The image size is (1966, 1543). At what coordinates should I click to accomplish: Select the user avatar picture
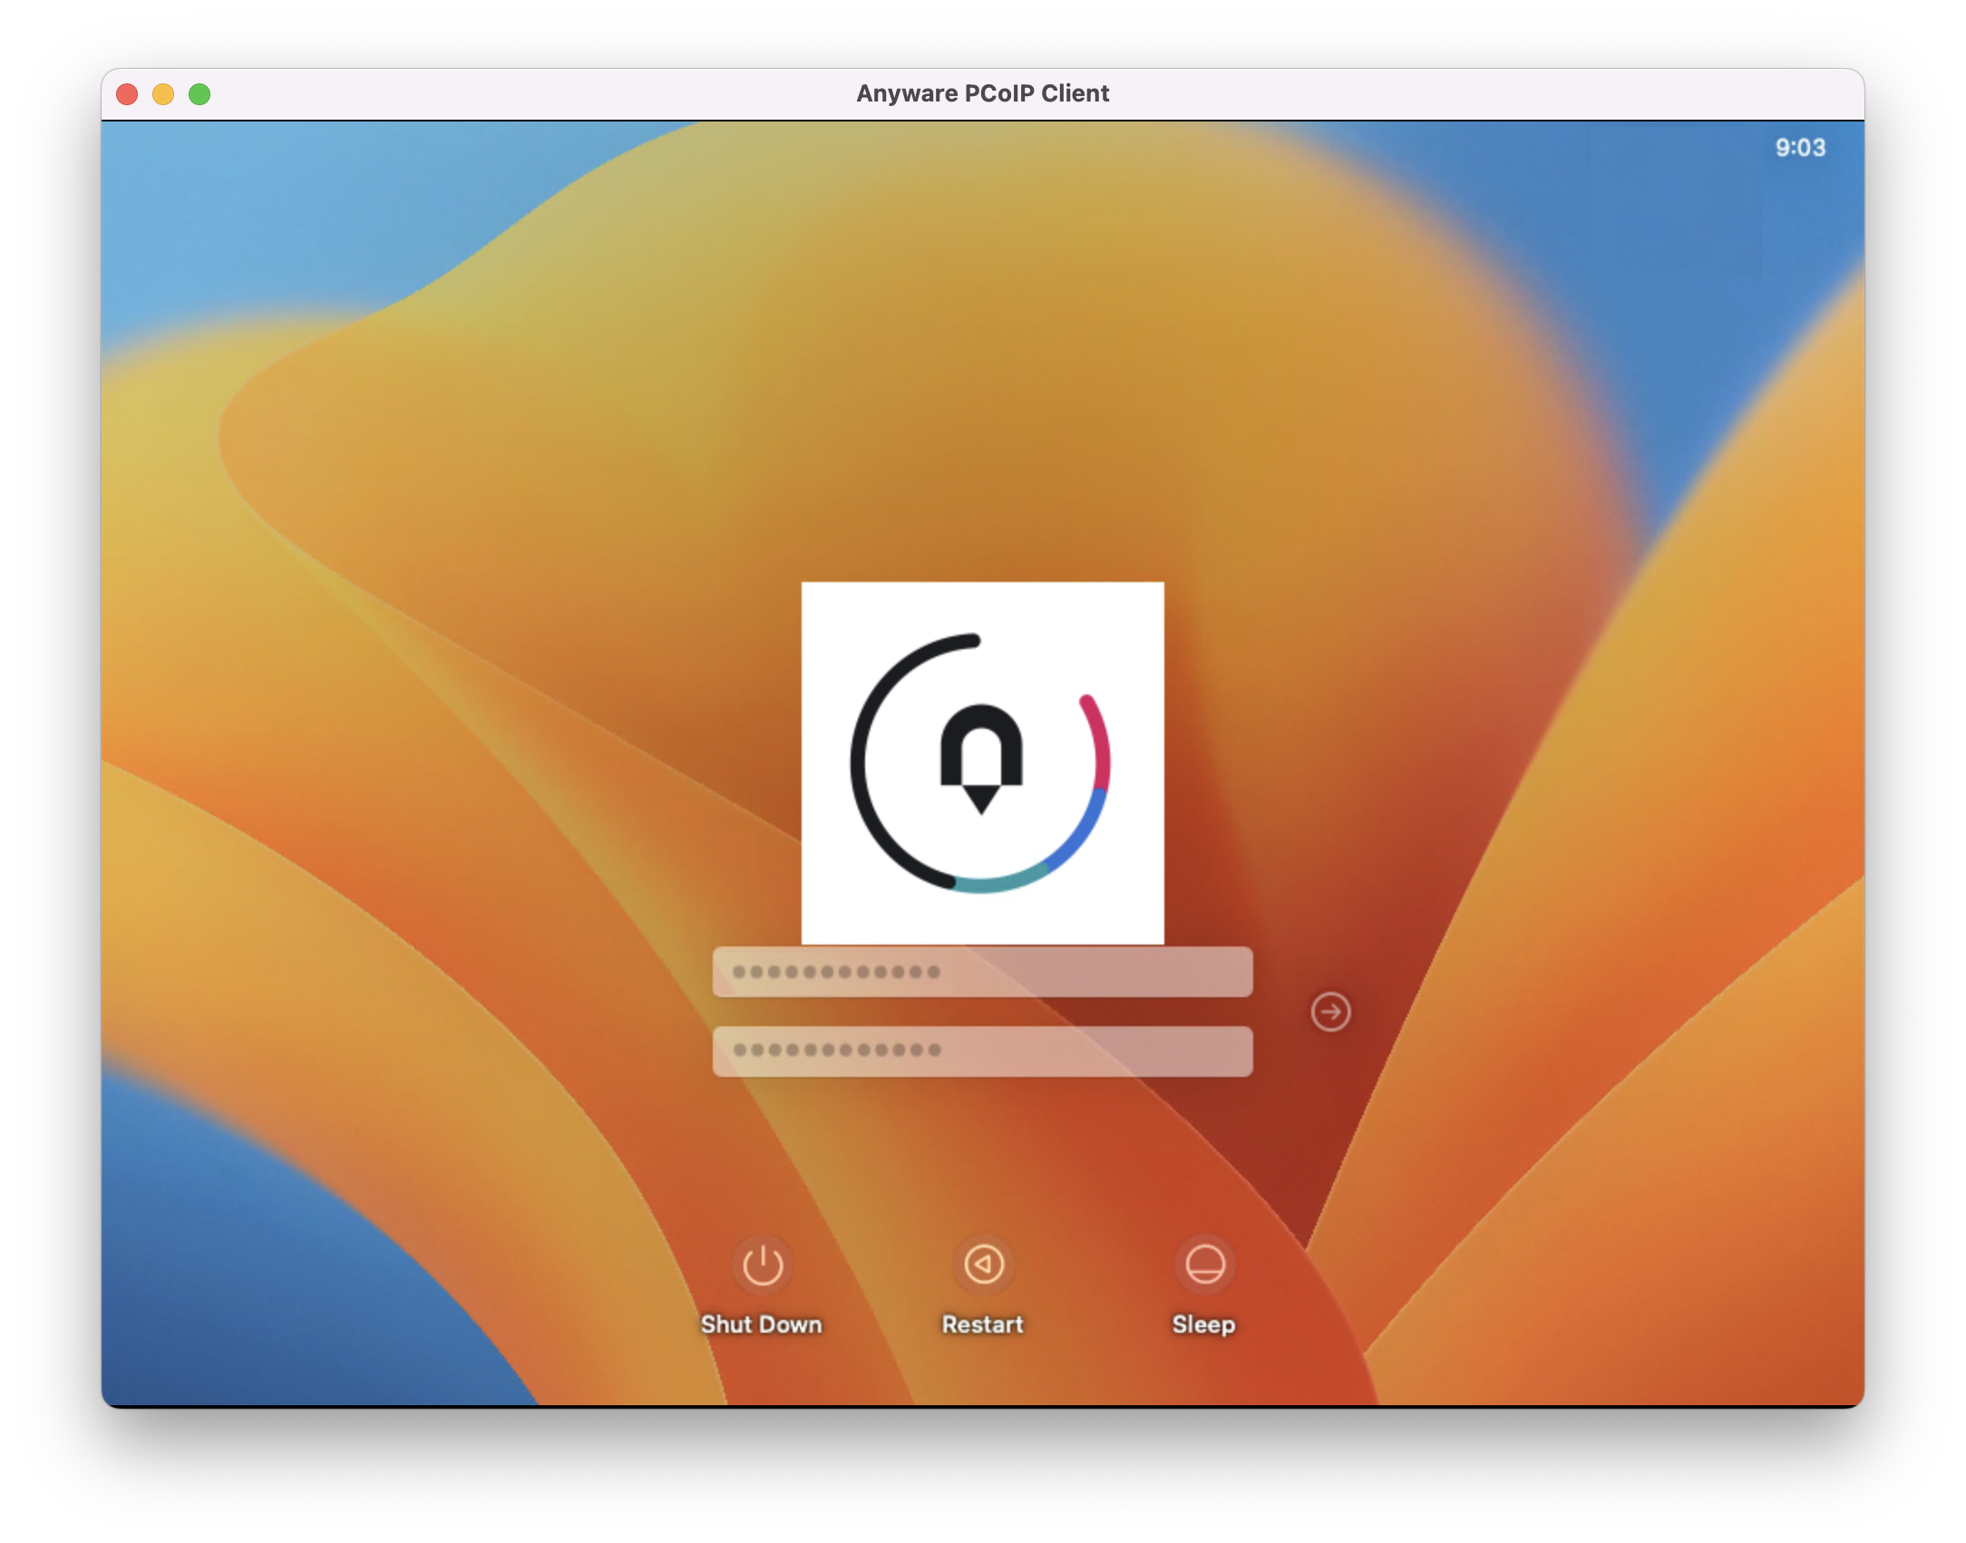point(982,762)
